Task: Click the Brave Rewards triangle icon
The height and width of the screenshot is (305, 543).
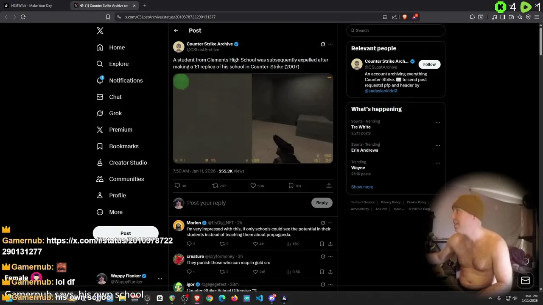Action: [x=414, y=17]
